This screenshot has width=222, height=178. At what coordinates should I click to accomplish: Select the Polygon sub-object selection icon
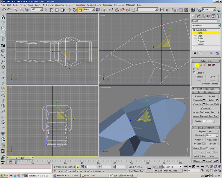[209, 65]
